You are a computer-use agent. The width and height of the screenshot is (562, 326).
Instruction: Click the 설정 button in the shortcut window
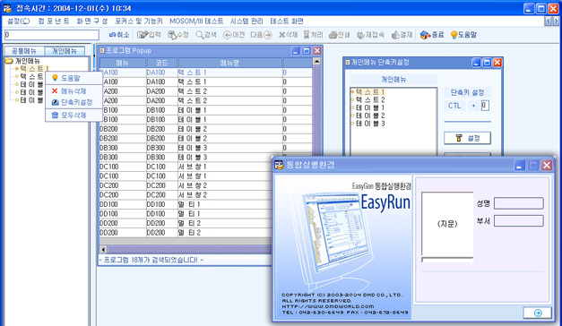(x=467, y=138)
